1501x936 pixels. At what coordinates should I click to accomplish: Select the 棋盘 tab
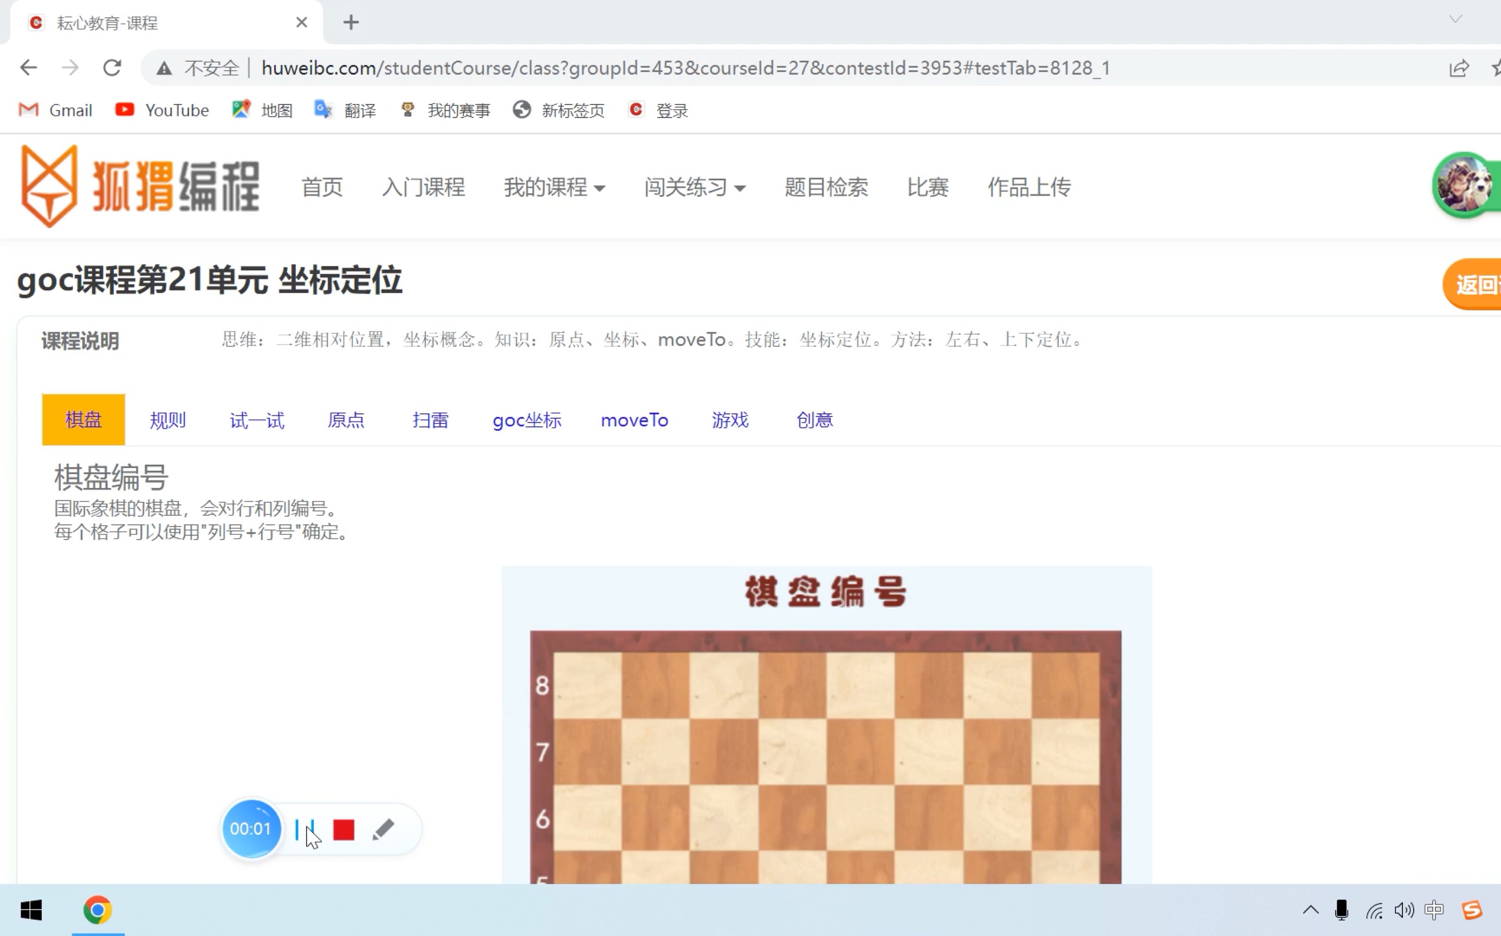tap(83, 420)
